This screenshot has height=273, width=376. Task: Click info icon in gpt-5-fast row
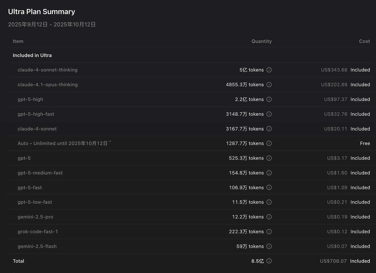pyautogui.click(x=269, y=188)
